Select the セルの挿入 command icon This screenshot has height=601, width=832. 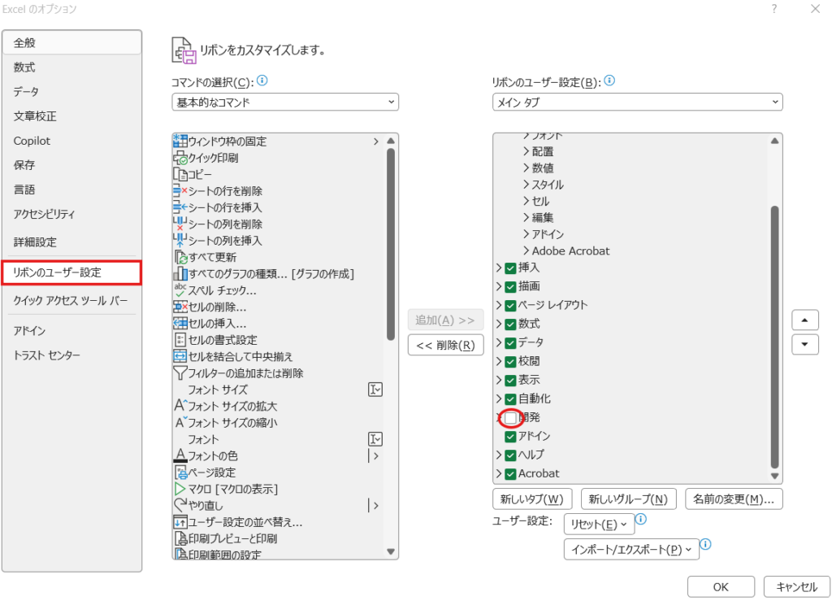(180, 323)
